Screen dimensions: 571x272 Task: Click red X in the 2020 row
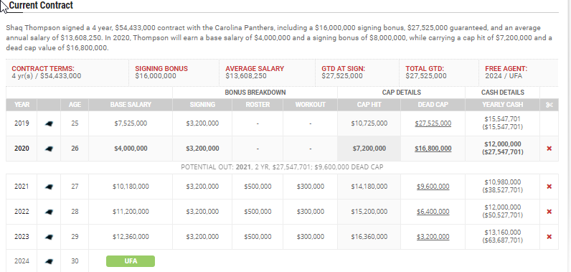click(549, 149)
